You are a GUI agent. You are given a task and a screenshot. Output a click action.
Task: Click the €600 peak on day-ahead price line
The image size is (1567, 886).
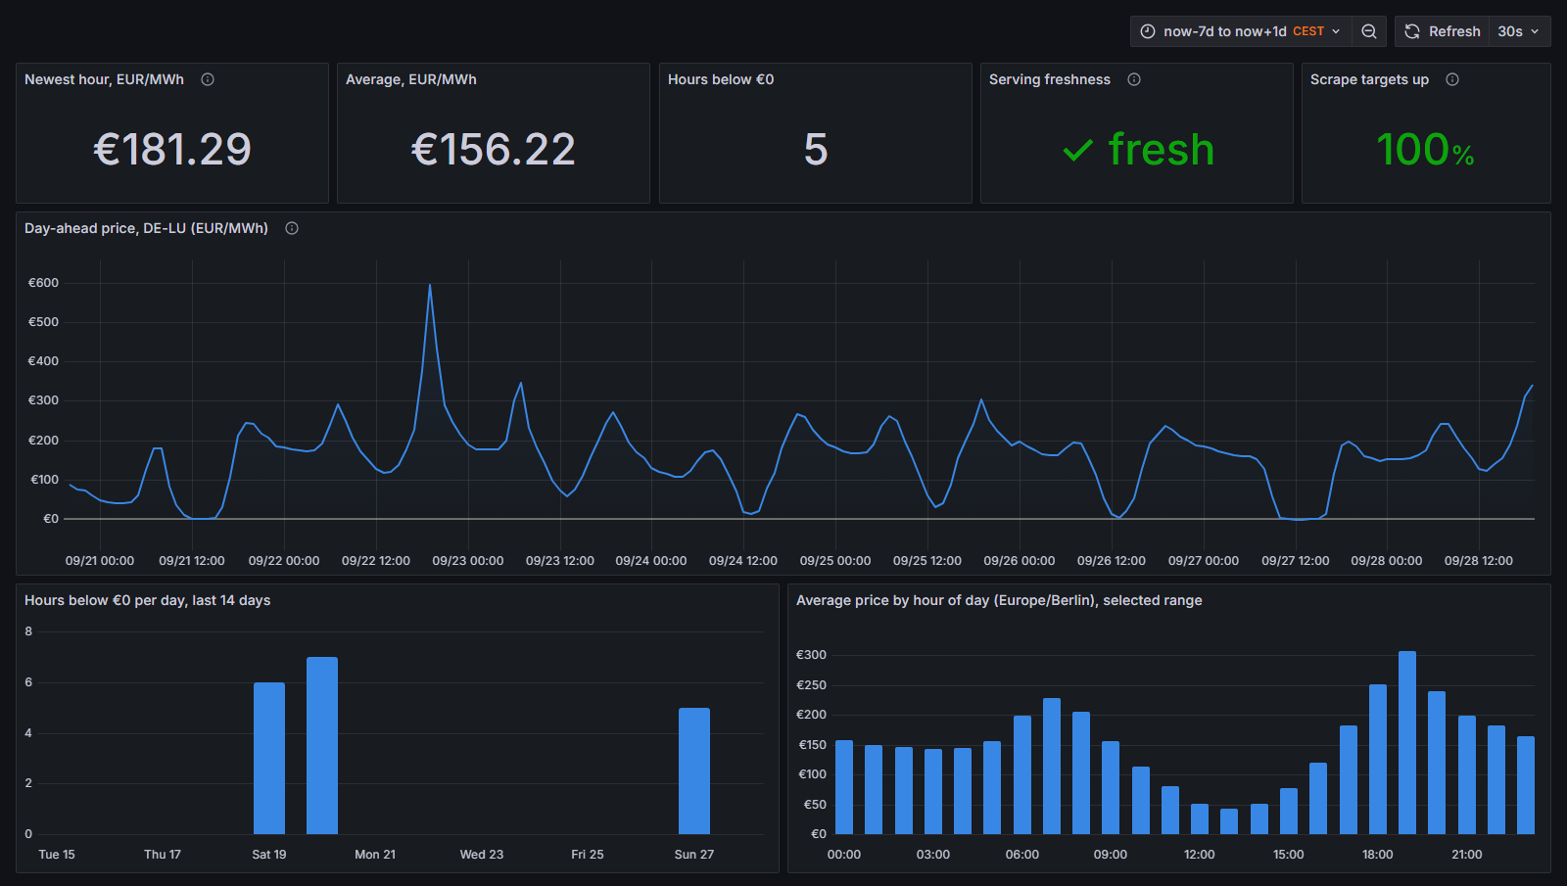430,285
